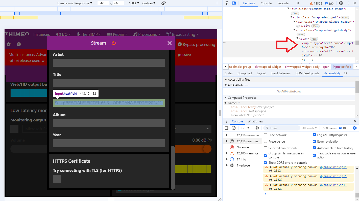Create a live expression using the eye icon
Screen dimensions: 359x201
click(257, 128)
